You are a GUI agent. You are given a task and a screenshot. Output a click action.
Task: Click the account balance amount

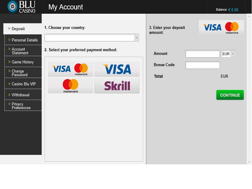click(233, 10)
